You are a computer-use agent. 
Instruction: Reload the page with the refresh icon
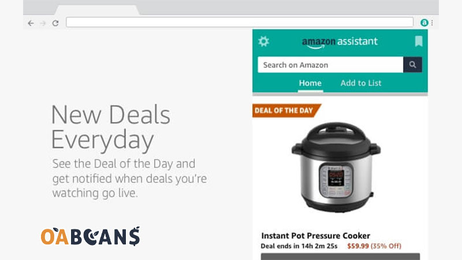pos(55,23)
